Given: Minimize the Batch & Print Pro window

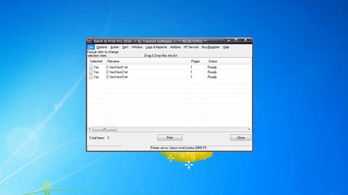Looking at the screenshot, I should 228,40.
